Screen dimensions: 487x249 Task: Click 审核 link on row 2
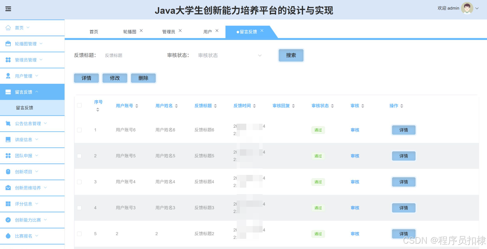[354, 156]
